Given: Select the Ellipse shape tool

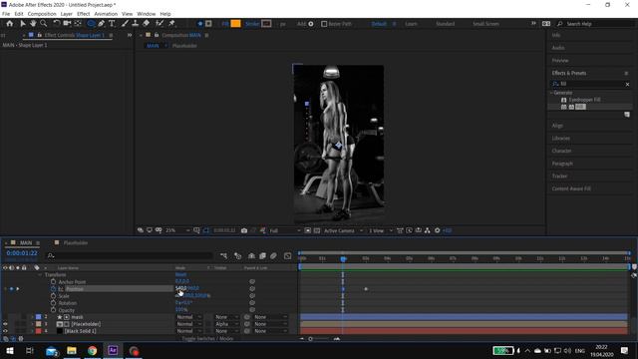Looking at the screenshot, I should point(91,24).
